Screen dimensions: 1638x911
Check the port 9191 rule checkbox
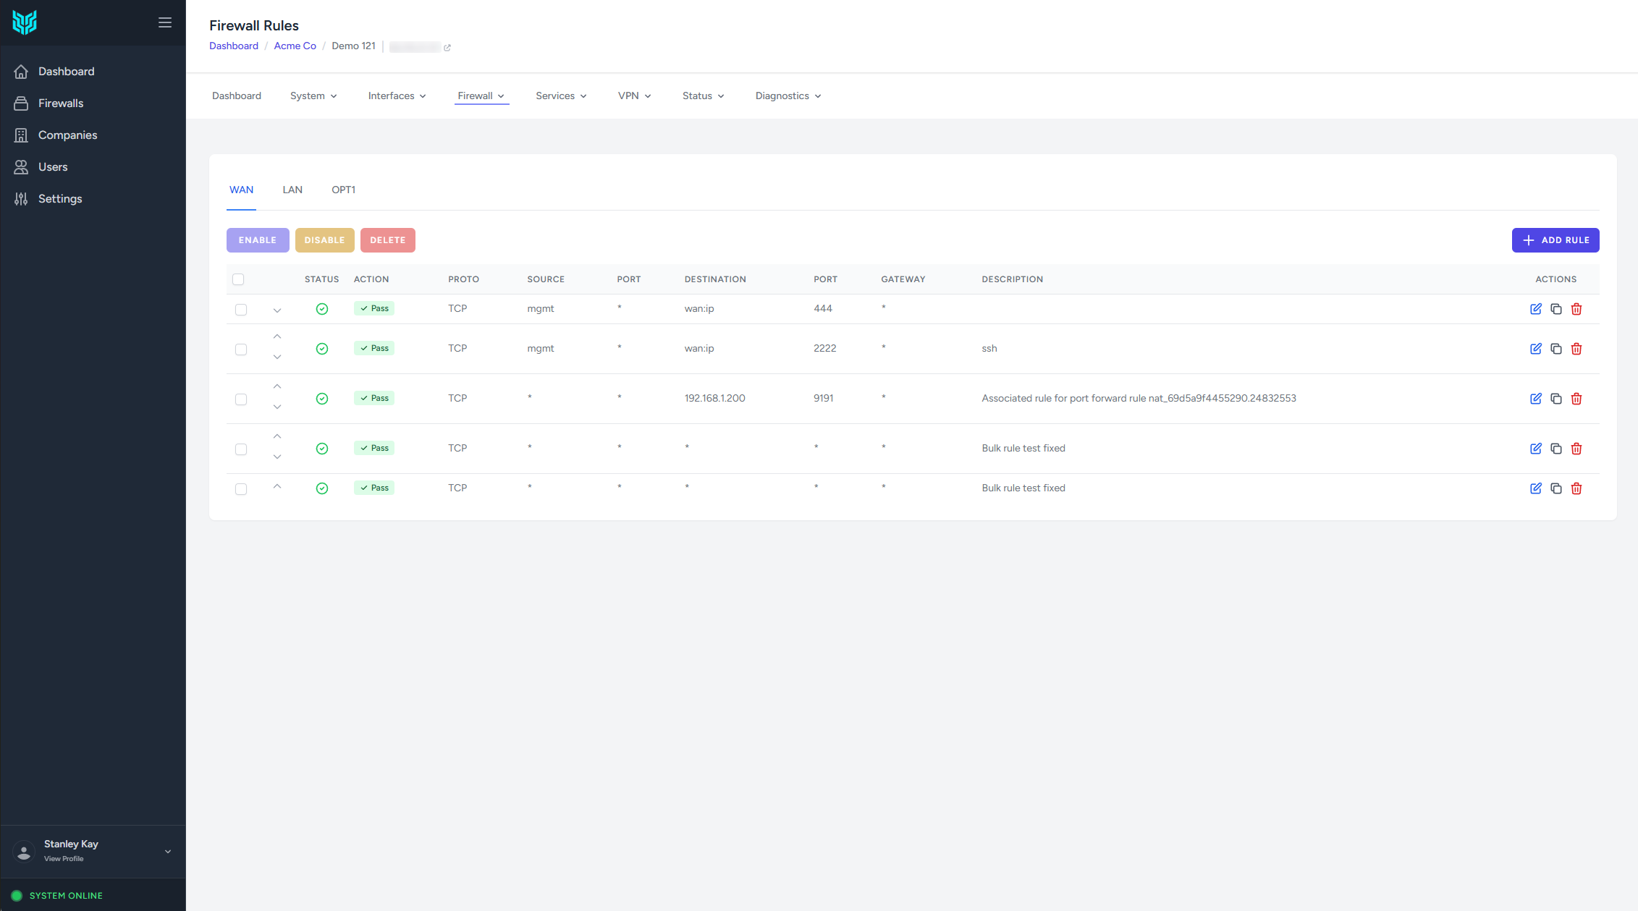coord(241,399)
